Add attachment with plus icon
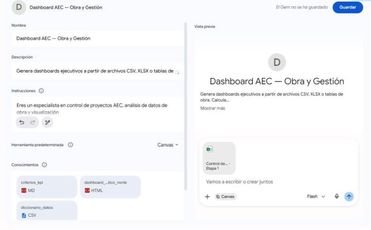Screen dimensions: 371x230 (x=207, y=196)
